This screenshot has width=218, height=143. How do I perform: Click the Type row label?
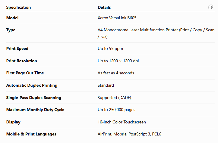point(11,30)
